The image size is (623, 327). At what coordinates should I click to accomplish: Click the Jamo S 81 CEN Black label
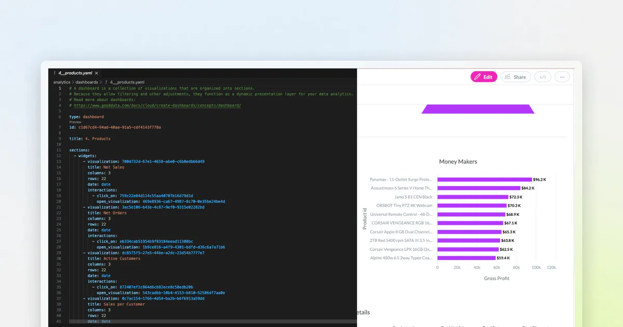(413, 197)
